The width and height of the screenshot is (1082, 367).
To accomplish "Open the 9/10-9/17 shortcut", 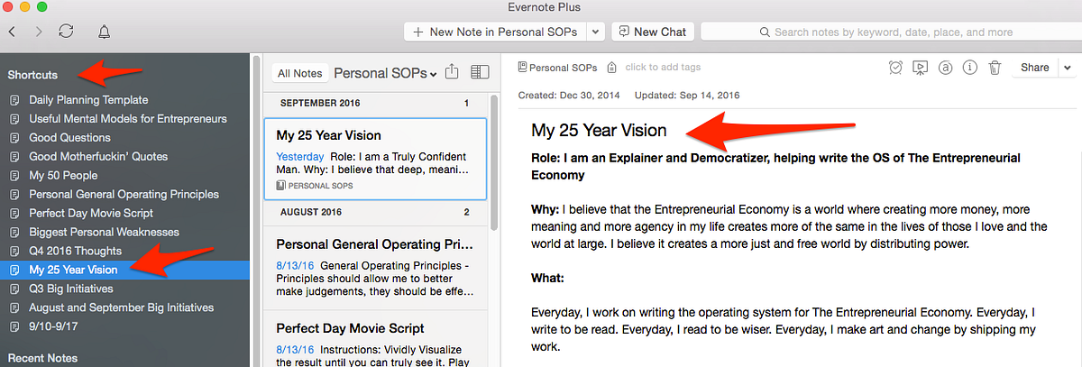I will click(53, 326).
